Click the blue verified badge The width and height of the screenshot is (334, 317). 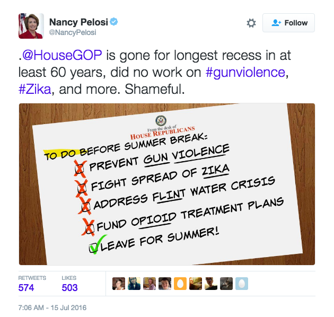[114, 22]
